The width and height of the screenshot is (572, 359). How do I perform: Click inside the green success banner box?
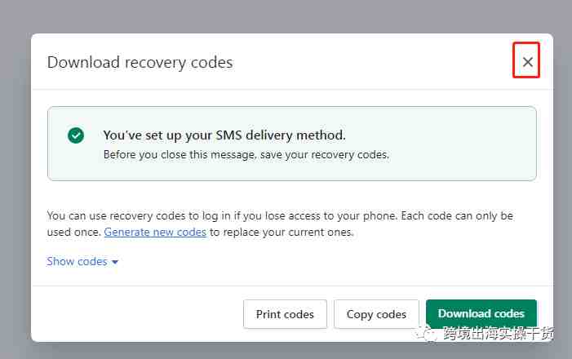(292, 144)
